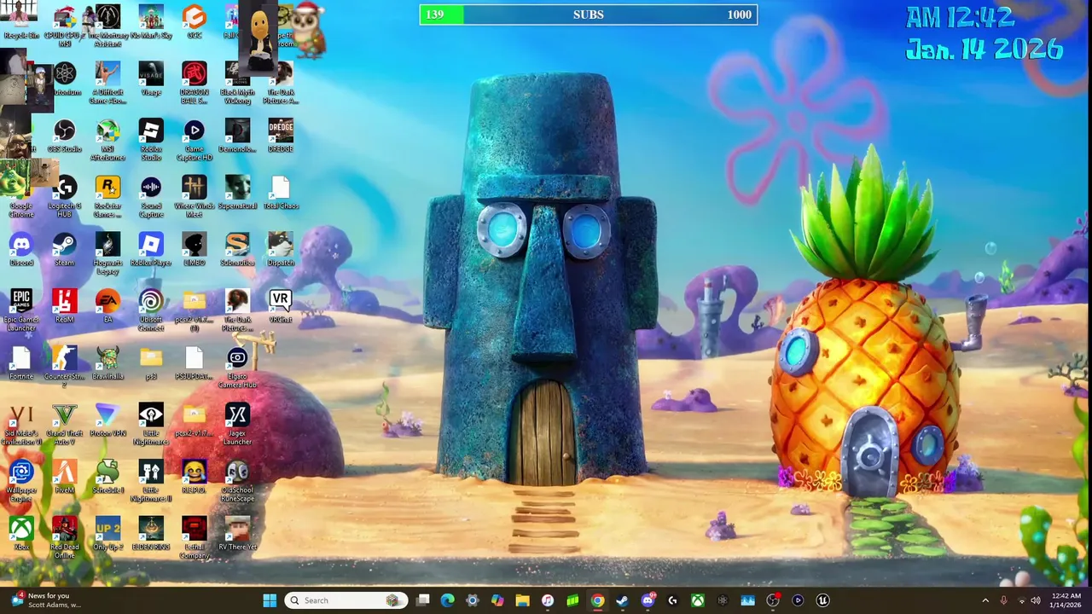
Task: Launch No Man's Sky from desktop
Action: coord(151,21)
